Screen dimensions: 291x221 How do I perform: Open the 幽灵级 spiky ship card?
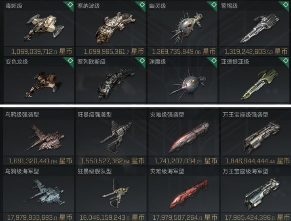(182, 28)
